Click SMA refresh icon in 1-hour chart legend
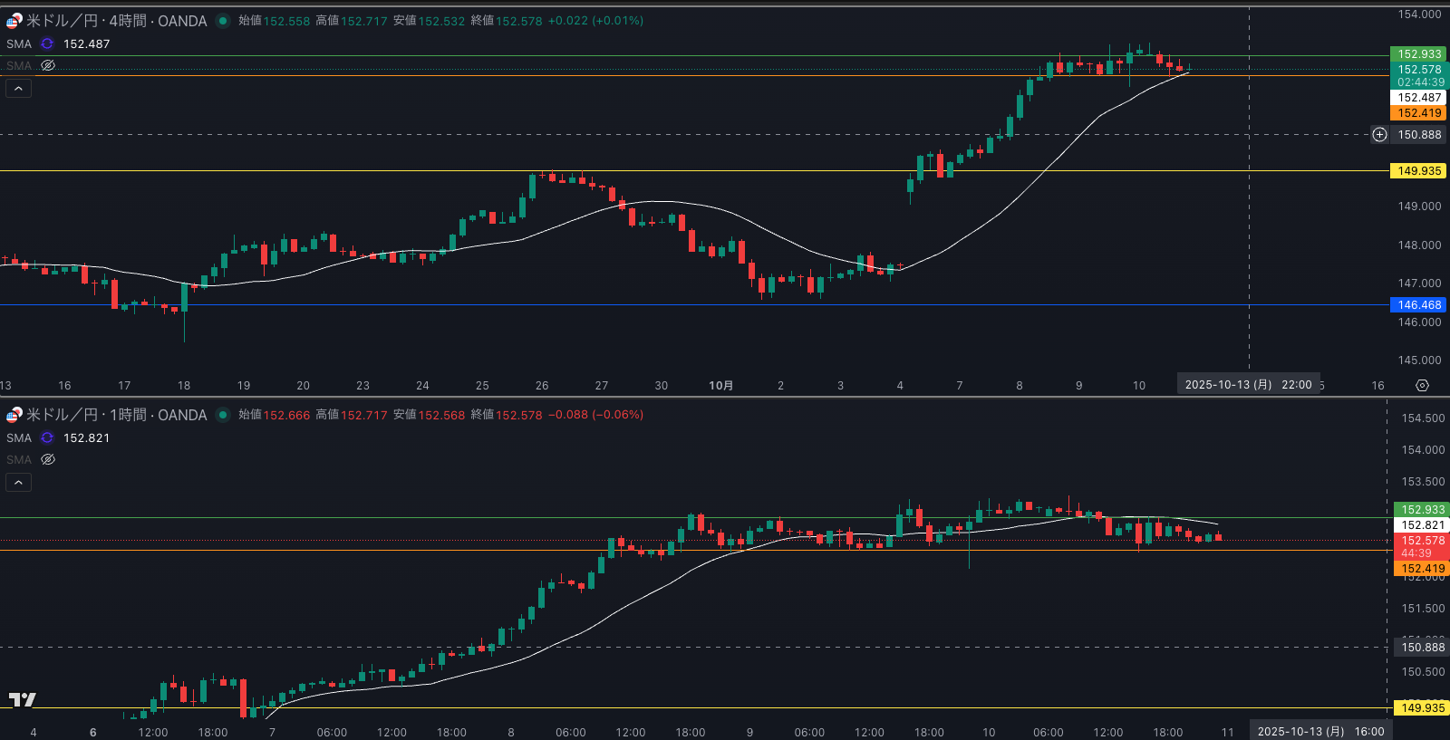The height and width of the screenshot is (740, 1450). 47,437
